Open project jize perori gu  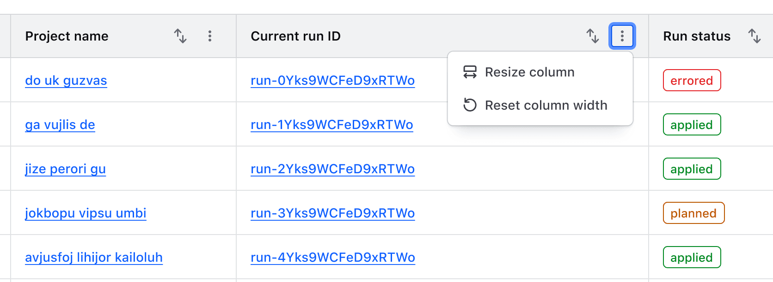coord(66,169)
